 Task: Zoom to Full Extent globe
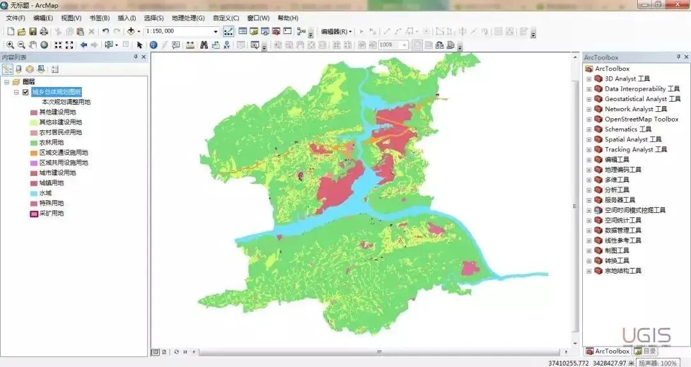(x=44, y=45)
